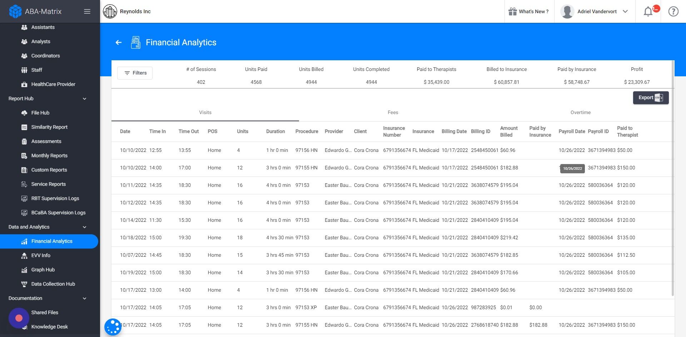This screenshot has width=686, height=337.
Task: Switch to the Fees tab
Action: click(x=393, y=112)
